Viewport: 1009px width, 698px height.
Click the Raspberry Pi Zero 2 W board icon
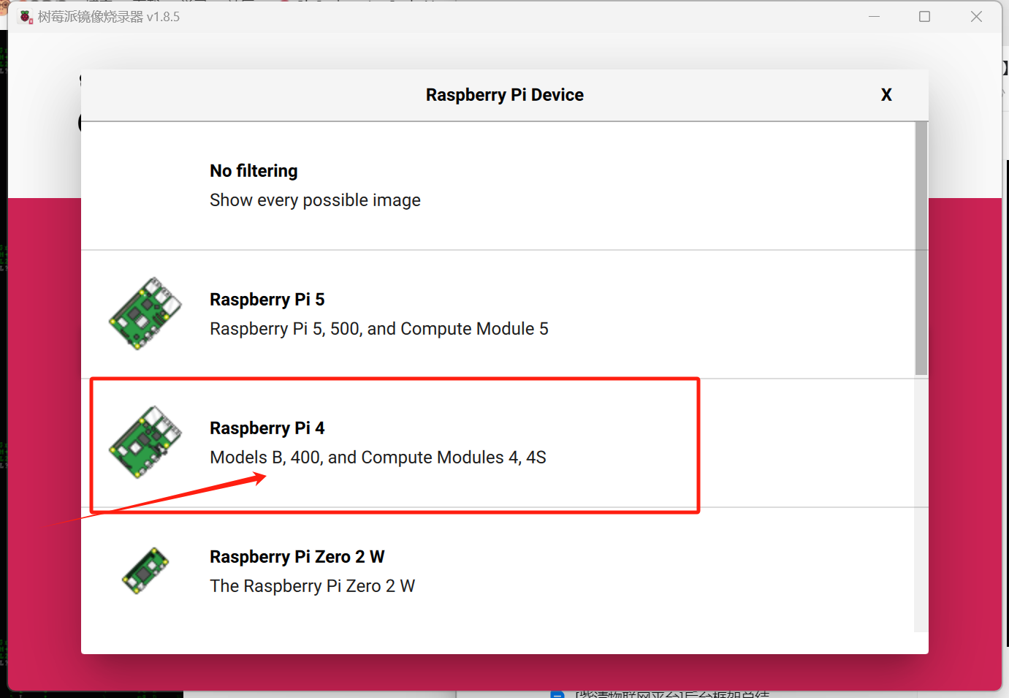point(145,571)
